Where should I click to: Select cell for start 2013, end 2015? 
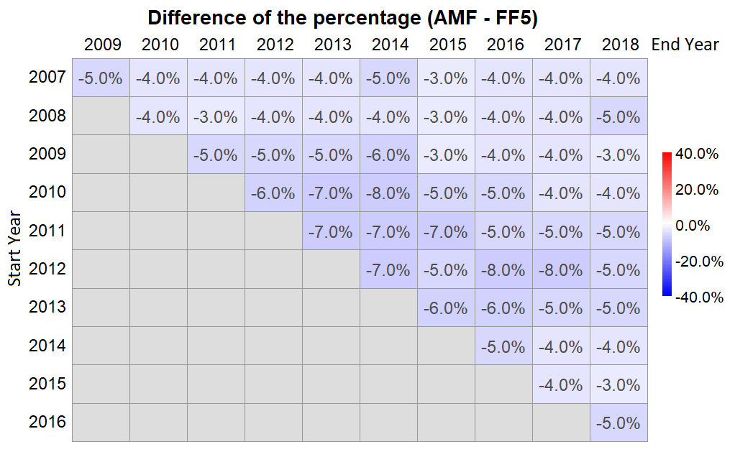coord(446,308)
